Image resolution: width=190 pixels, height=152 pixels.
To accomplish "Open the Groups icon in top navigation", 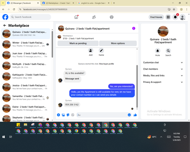I will click(x=112, y=17).
